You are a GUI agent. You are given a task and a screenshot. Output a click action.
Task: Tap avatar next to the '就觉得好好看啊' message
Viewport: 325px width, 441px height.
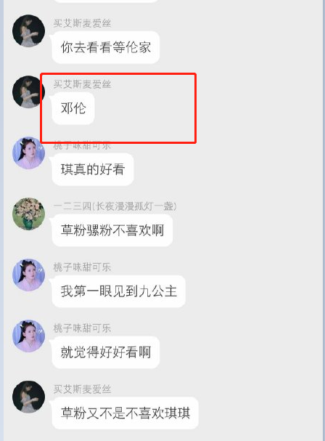coord(28,336)
